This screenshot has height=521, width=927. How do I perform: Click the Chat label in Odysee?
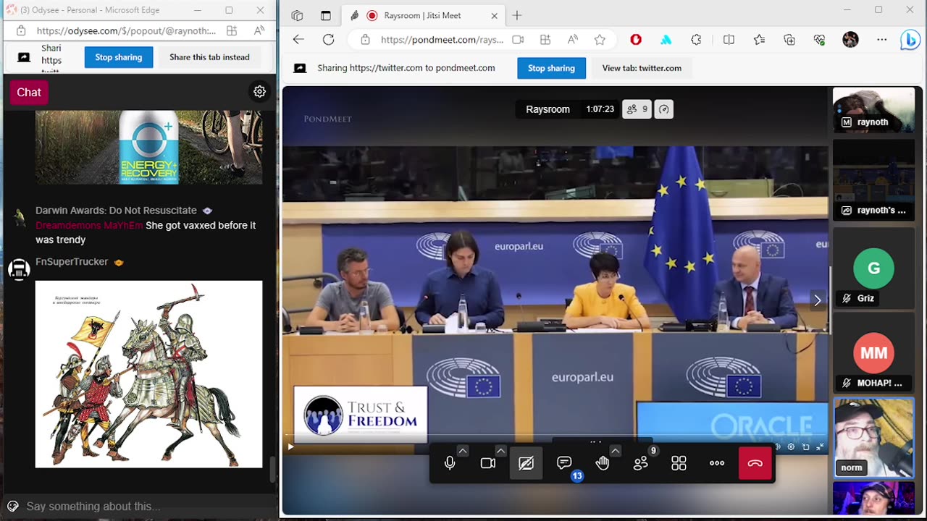29,92
